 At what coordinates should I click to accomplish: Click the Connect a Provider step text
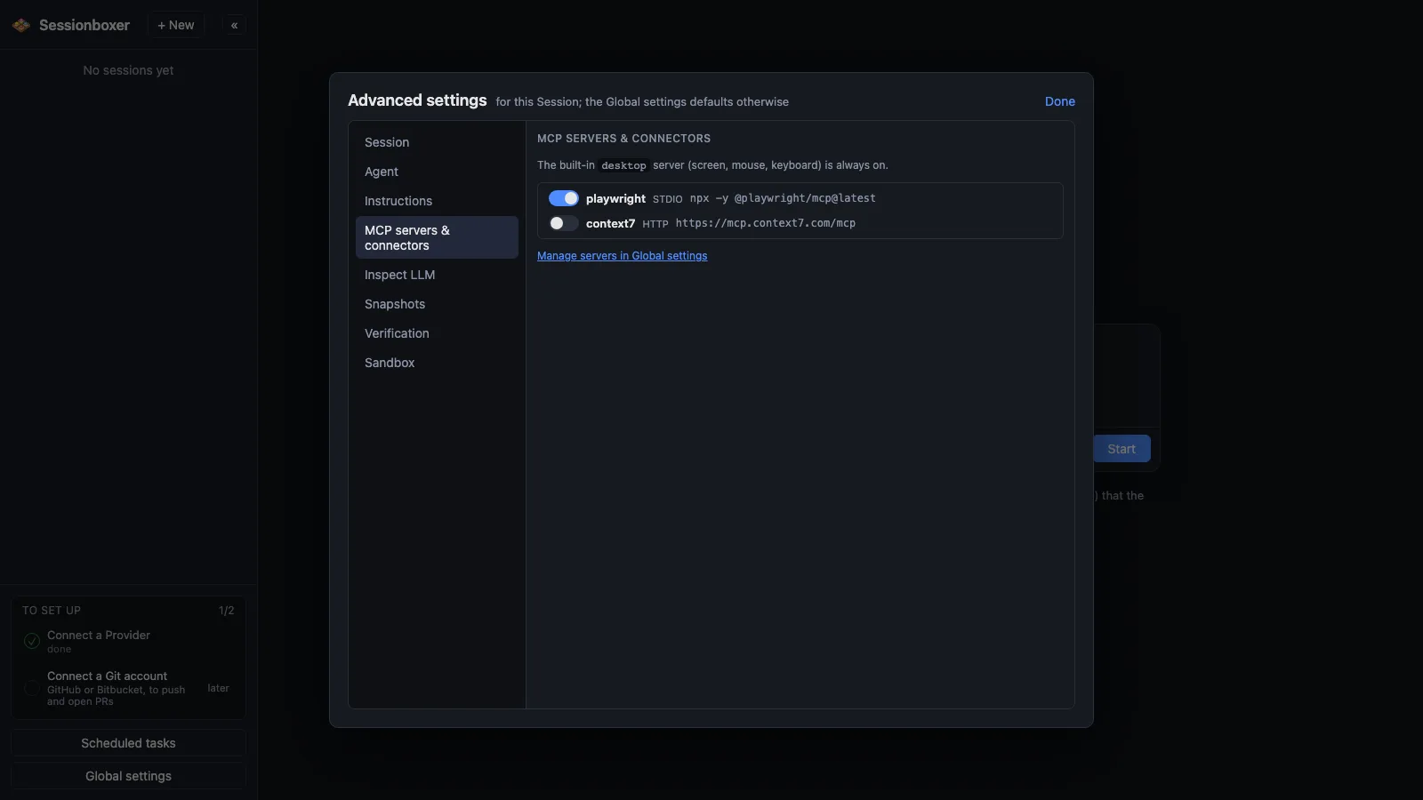pos(99,636)
